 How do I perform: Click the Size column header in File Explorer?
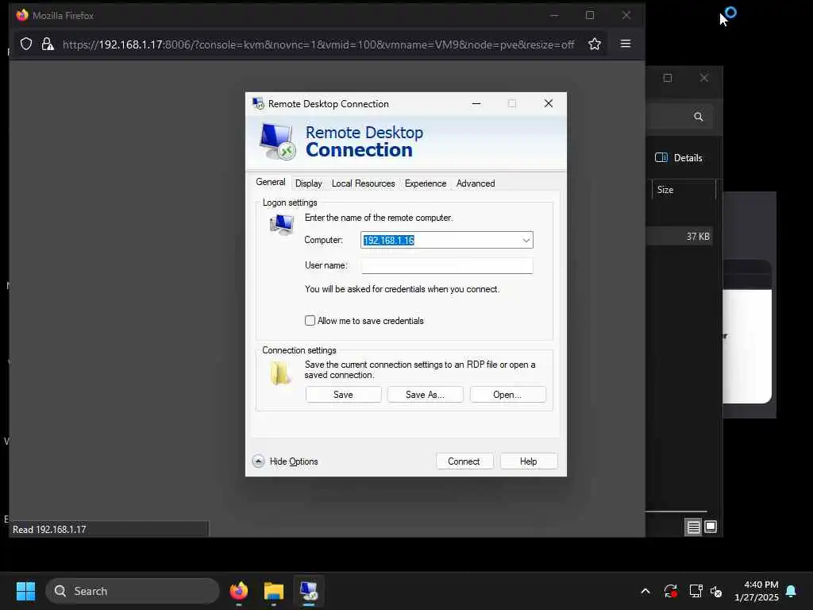point(684,190)
